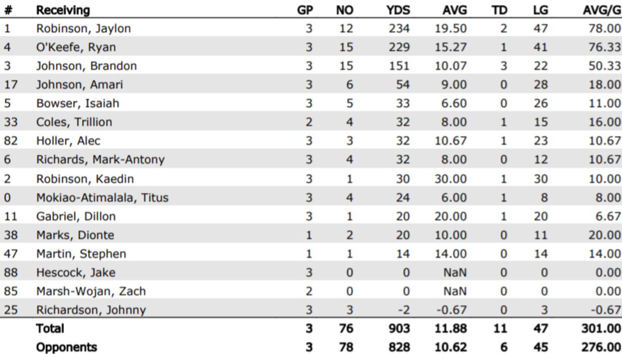Select player name O'Keefe, Ryan
The height and width of the screenshot is (354, 622).
[x=76, y=47]
